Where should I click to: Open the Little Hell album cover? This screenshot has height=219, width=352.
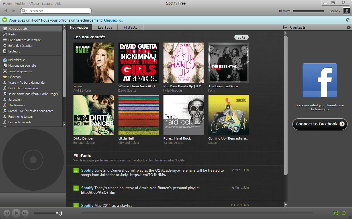pyautogui.click(x=139, y=115)
